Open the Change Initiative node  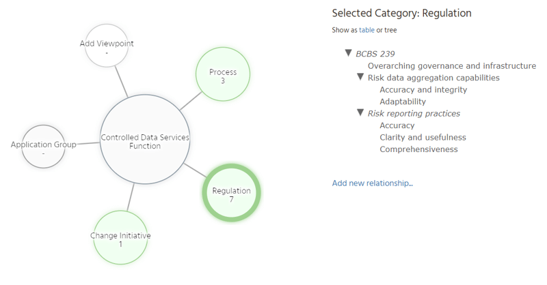pyautogui.click(x=120, y=239)
